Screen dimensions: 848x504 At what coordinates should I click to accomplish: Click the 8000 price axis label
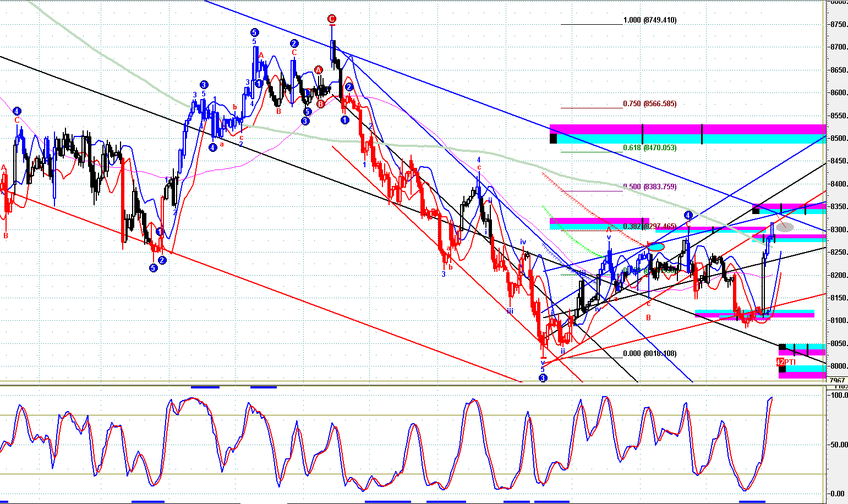point(839,366)
